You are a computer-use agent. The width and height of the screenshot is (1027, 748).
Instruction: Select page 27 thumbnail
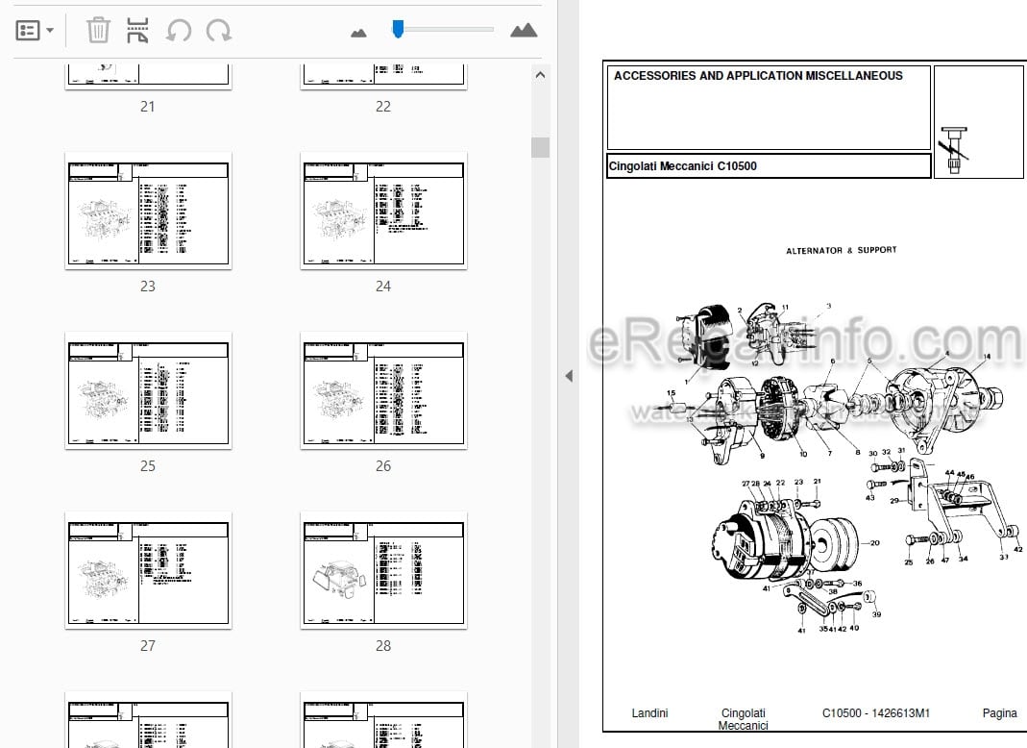tap(148, 570)
